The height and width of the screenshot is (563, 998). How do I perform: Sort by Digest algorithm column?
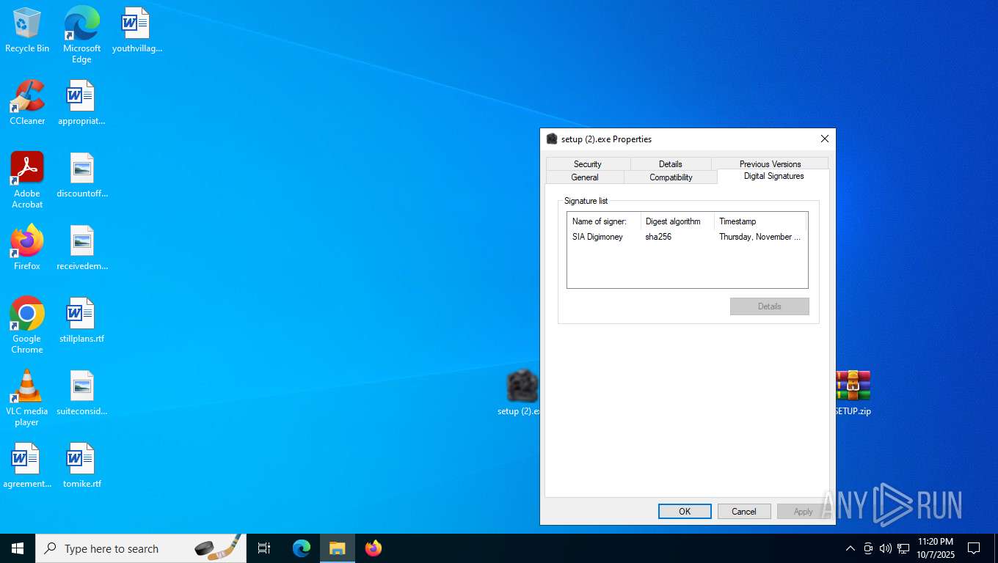pyautogui.click(x=677, y=221)
